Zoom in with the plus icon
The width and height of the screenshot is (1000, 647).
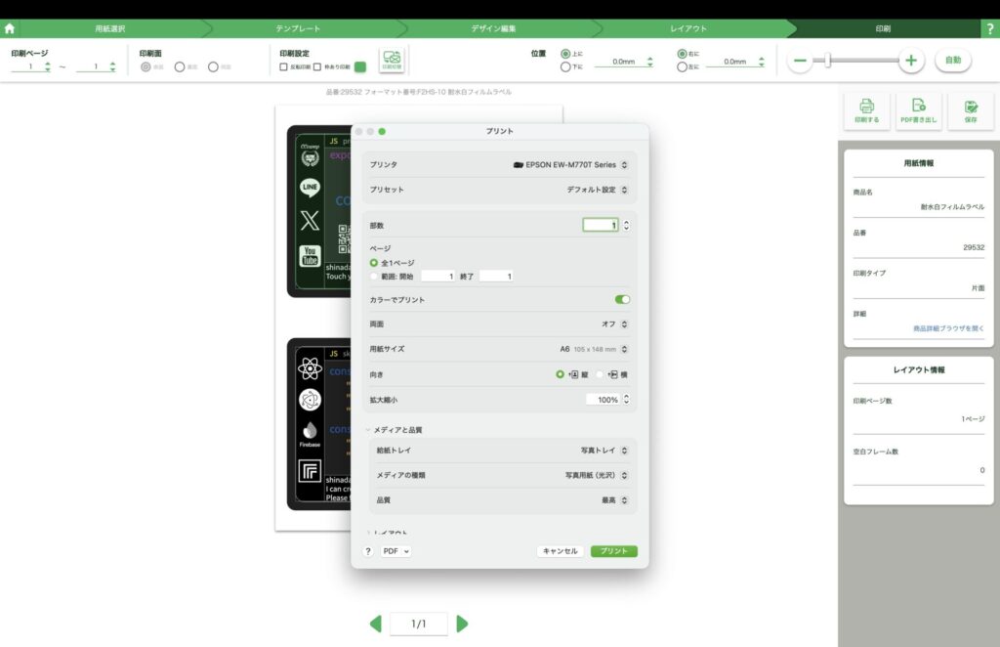point(911,61)
